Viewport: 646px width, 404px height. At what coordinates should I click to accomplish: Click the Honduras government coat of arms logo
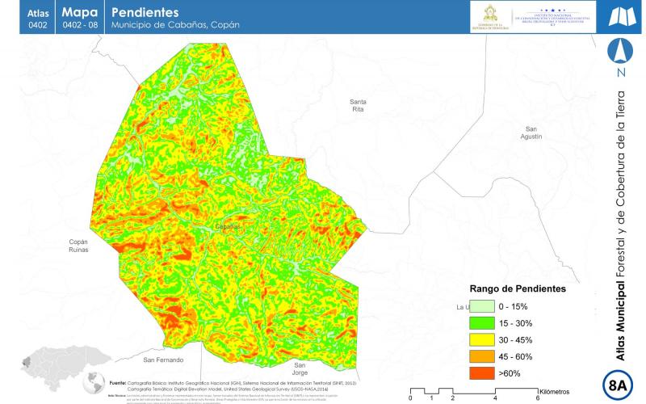pos(490,16)
